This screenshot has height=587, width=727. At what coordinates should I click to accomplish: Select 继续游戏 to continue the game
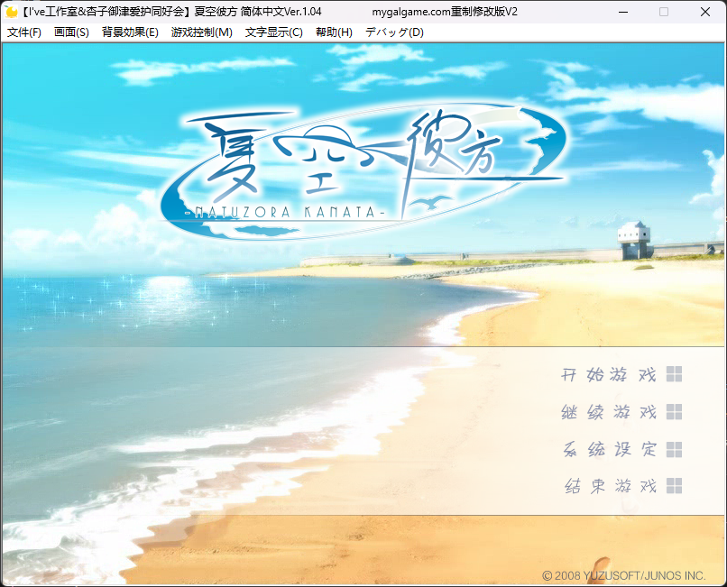click(608, 412)
